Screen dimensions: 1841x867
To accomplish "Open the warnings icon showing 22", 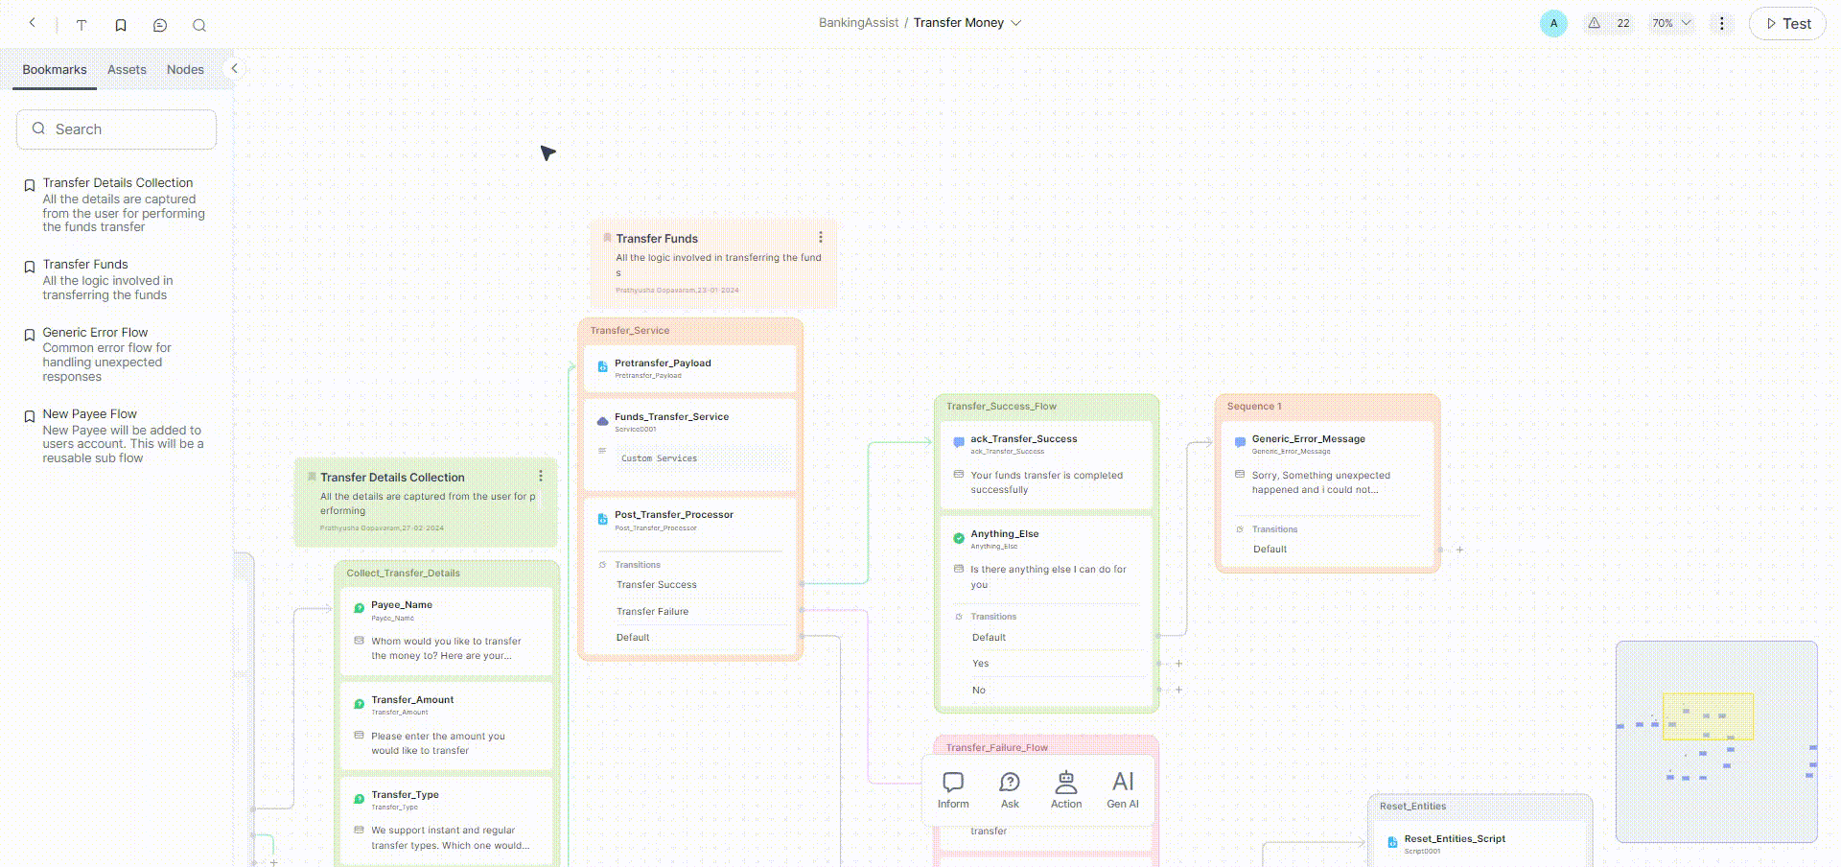I will (1607, 23).
